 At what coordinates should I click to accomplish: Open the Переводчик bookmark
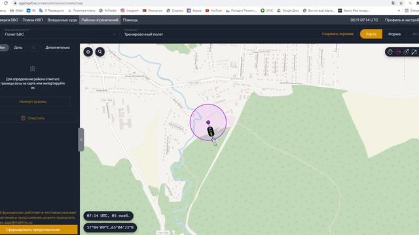pos(51,10)
